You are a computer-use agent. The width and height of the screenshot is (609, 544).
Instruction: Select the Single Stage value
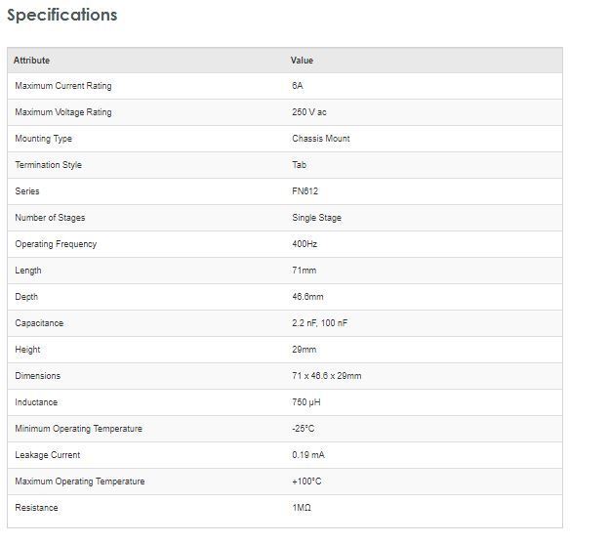(316, 218)
